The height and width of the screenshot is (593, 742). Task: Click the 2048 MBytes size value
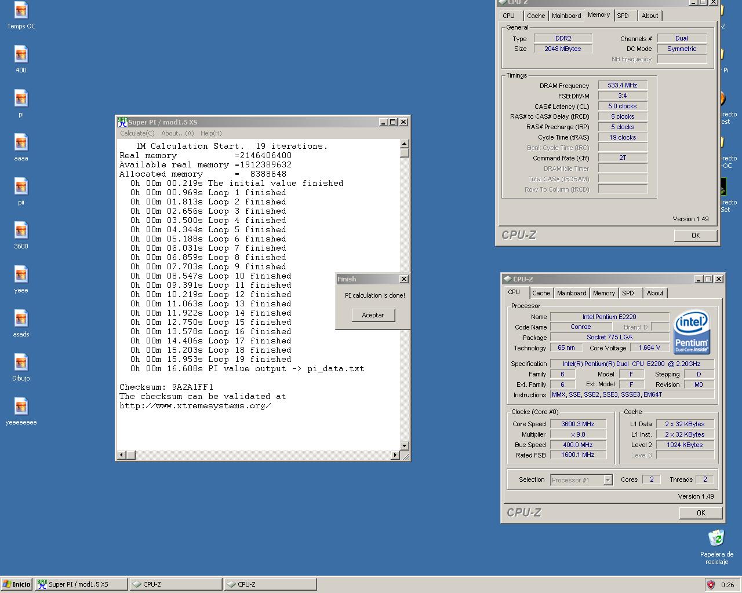pyautogui.click(x=562, y=49)
